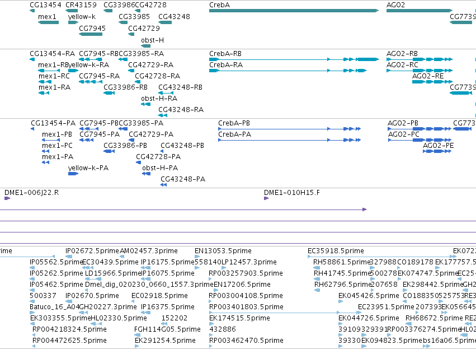Screen dimensions: 476x349
Task: Select the AGO2 gene bar glyph
Action: 420,11
